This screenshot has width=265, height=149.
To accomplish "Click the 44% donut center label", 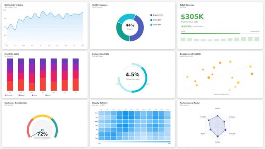I will [x=130, y=25].
